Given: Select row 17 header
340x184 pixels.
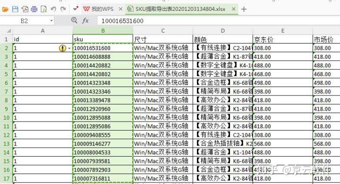Looking at the screenshot, I should 6,179.
